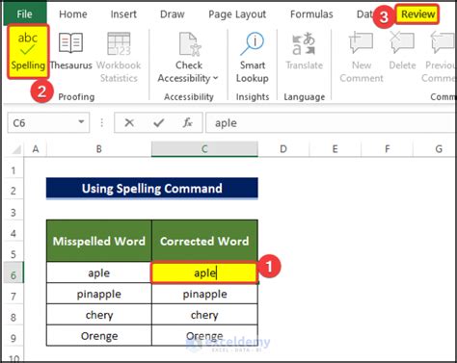Select cell B6 containing aple

point(99,272)
